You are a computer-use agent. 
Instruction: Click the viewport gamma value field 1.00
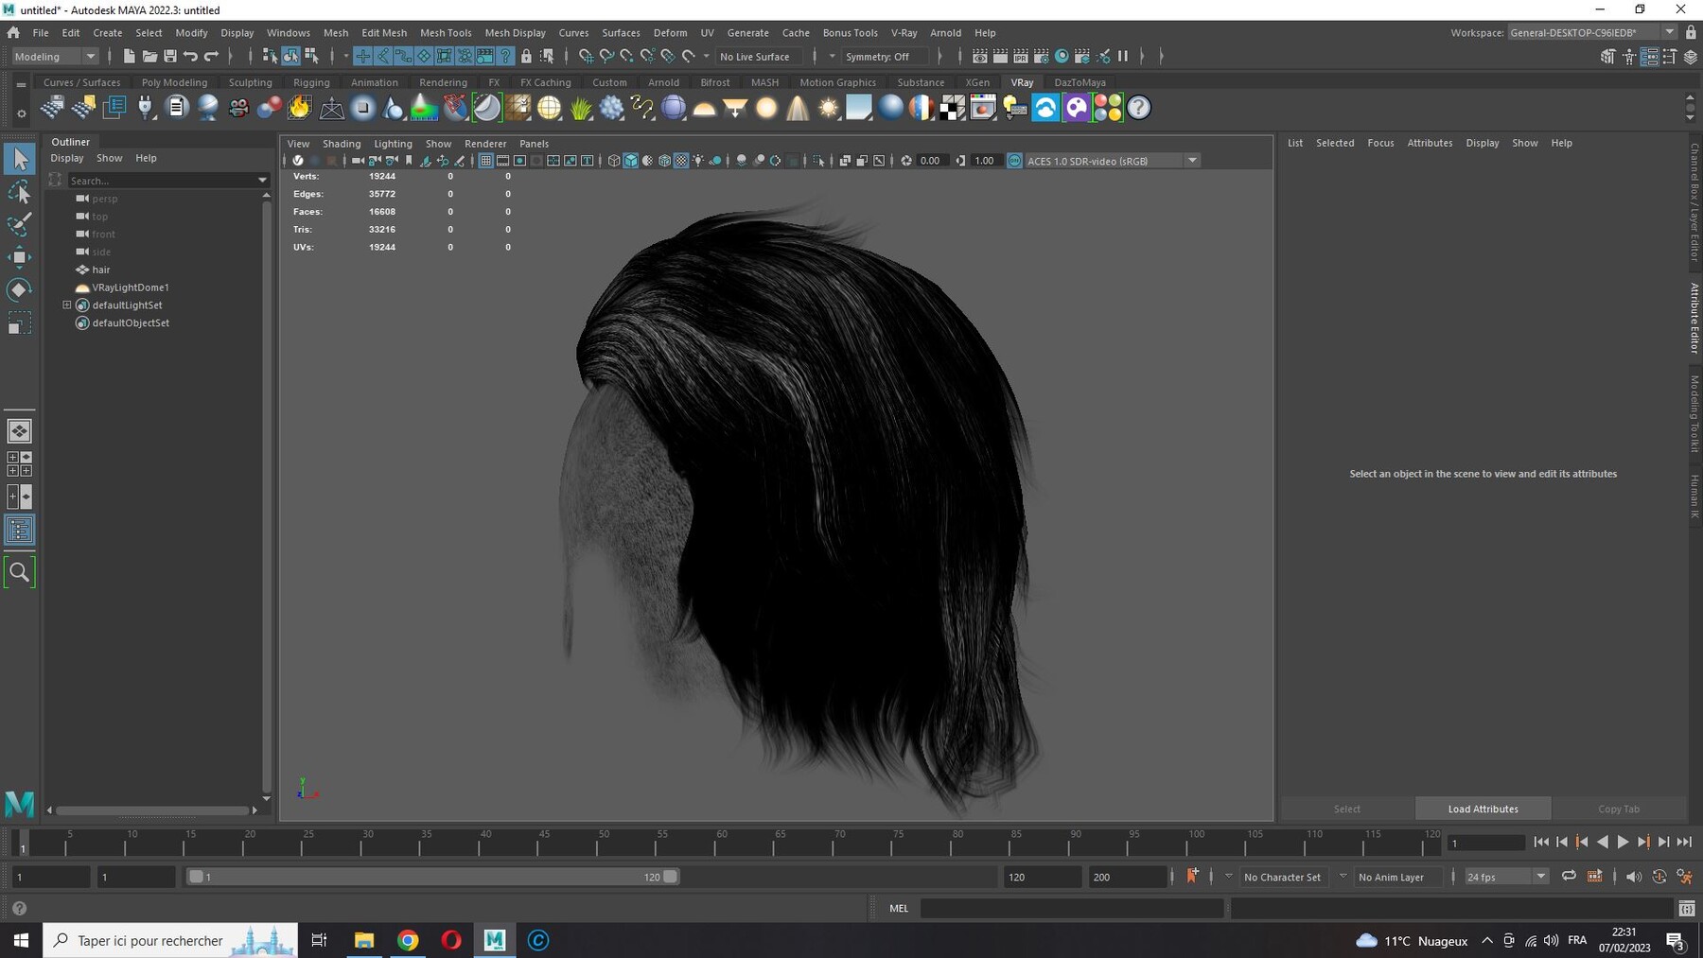[985, 161]
